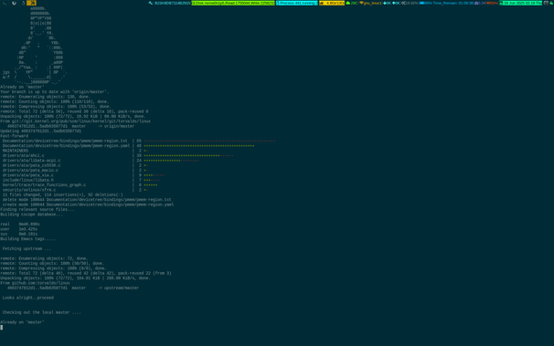Click kernel/trace/trace_functions_graph.c in diffstat
This screenshot has width=554, height=346.
[44, 184]
